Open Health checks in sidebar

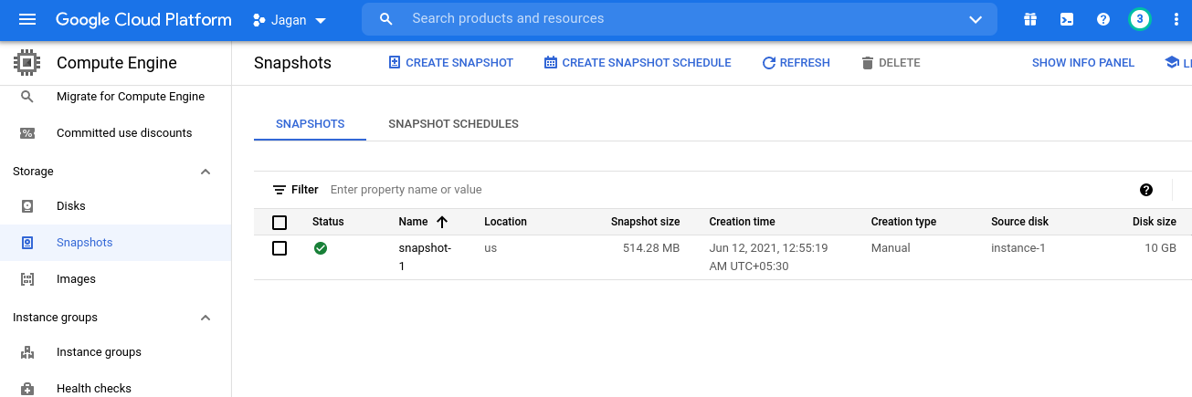(x=94, y=388)
